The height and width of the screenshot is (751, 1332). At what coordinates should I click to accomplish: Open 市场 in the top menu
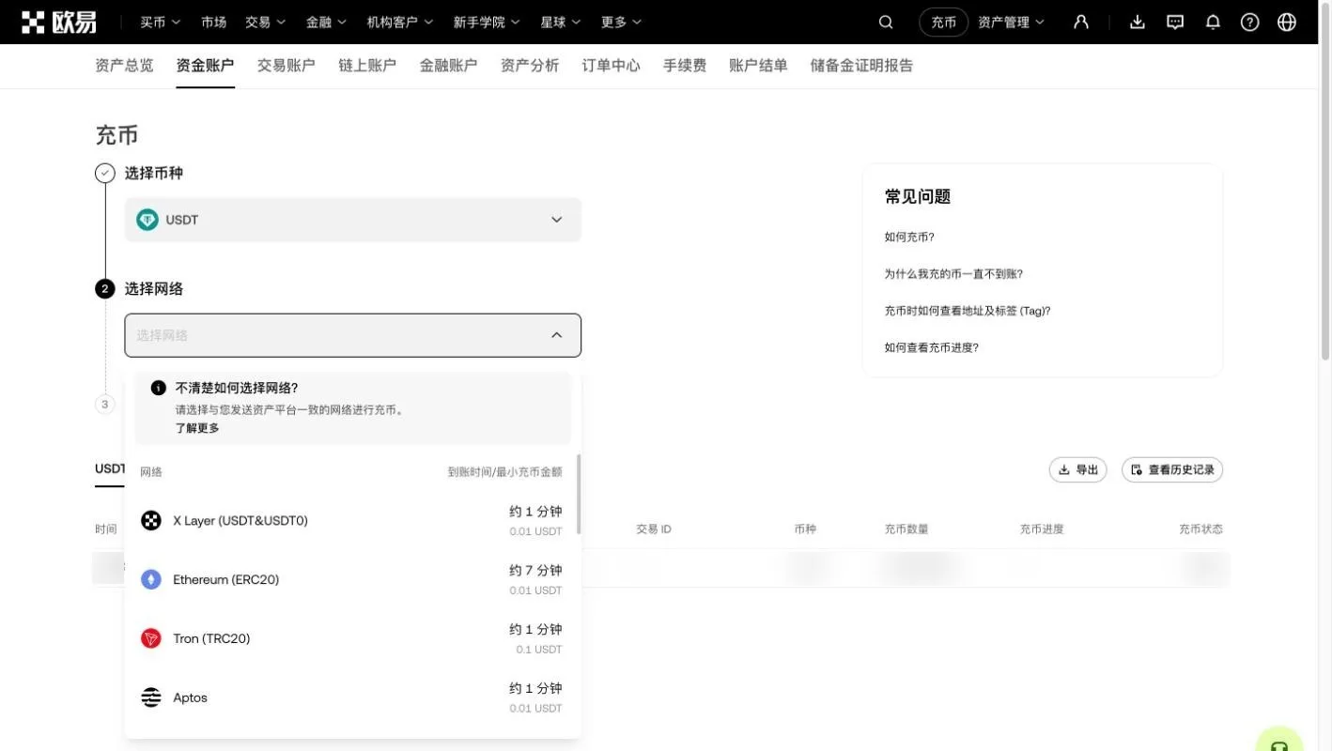point(213,22)
